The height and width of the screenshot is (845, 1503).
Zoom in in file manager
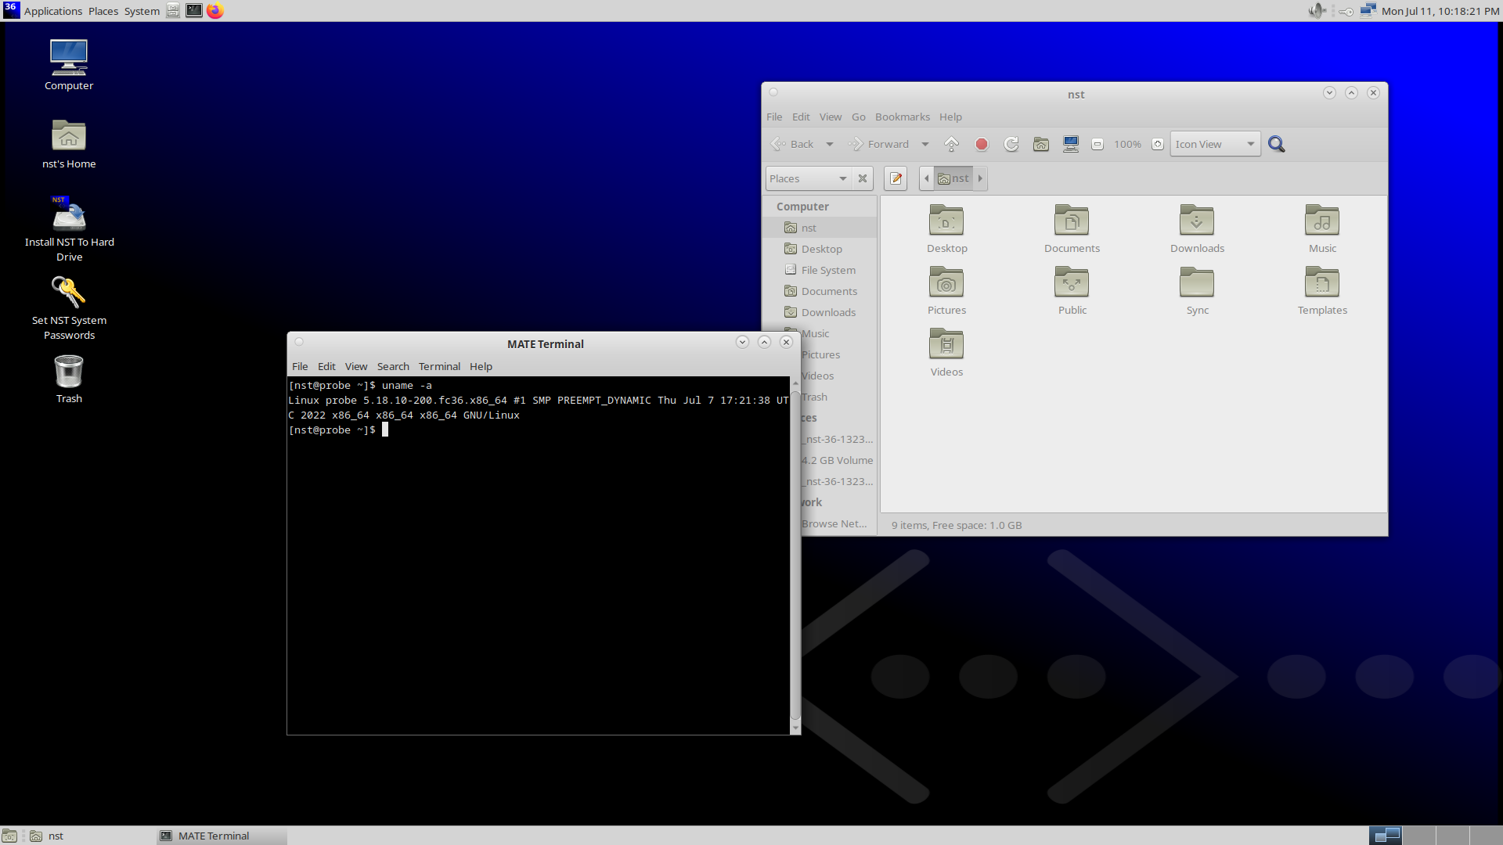[x=1158, y=144]
